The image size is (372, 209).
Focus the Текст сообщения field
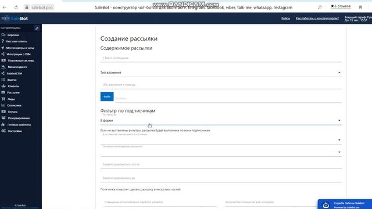(221, 58)
